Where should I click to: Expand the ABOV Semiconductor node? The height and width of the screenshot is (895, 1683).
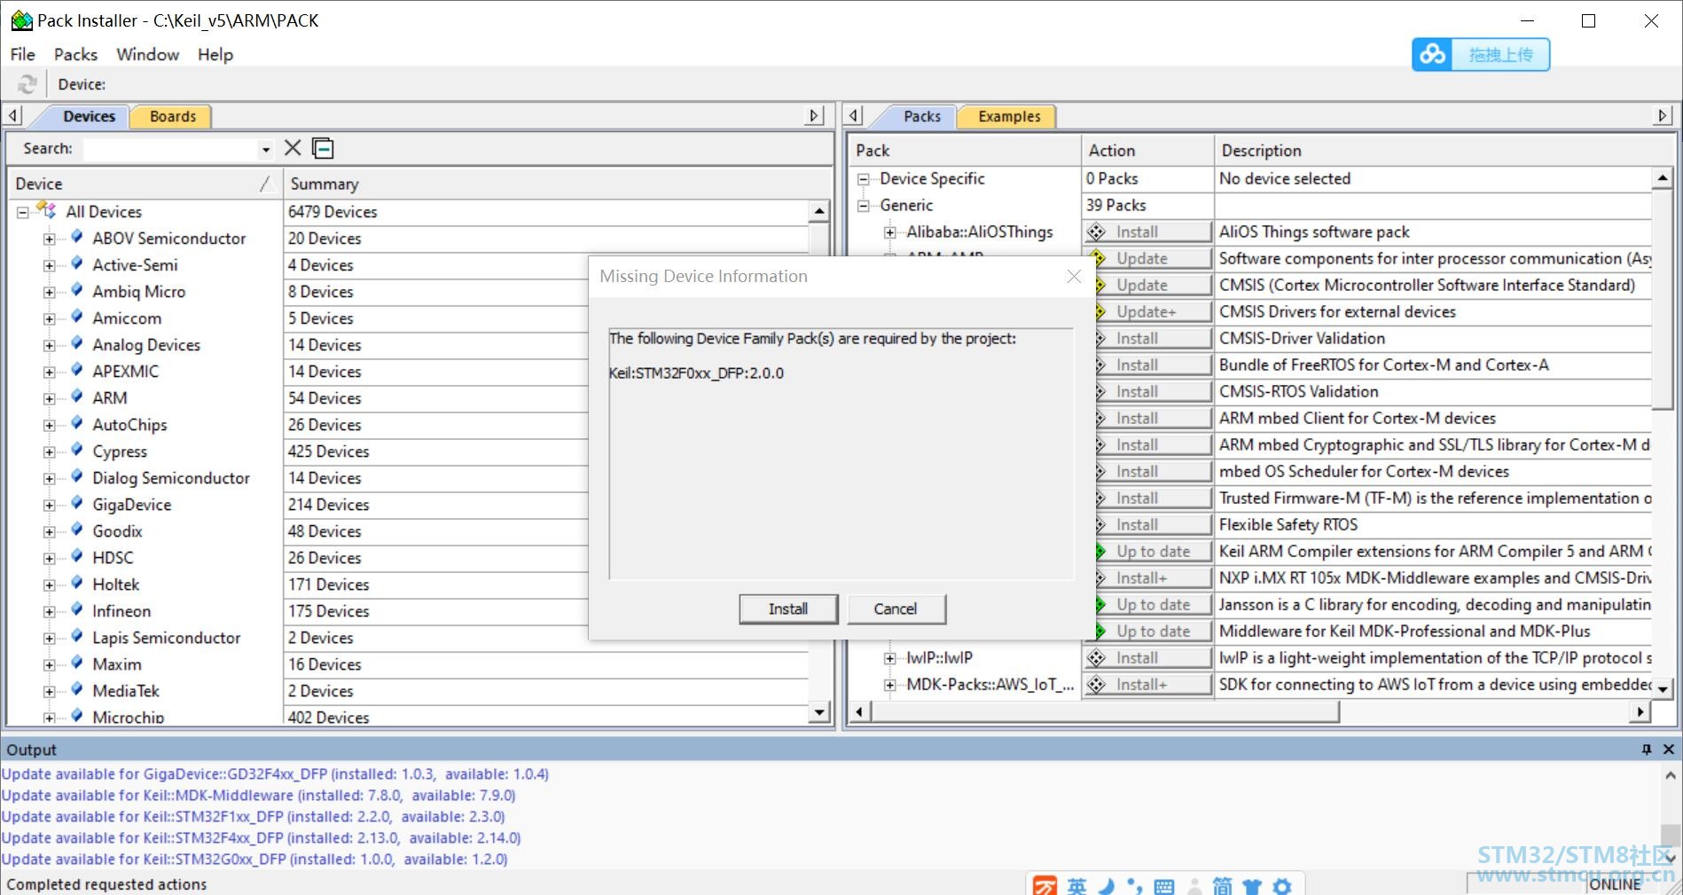tap(50, 239)
